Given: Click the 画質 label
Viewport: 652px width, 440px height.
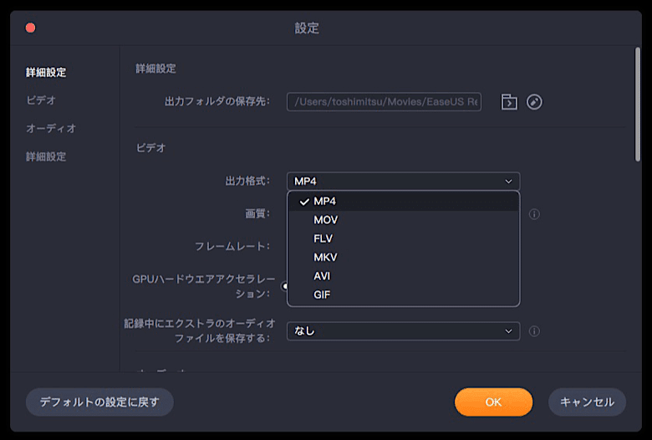Looking at the screenshot, I should [257, 214].
